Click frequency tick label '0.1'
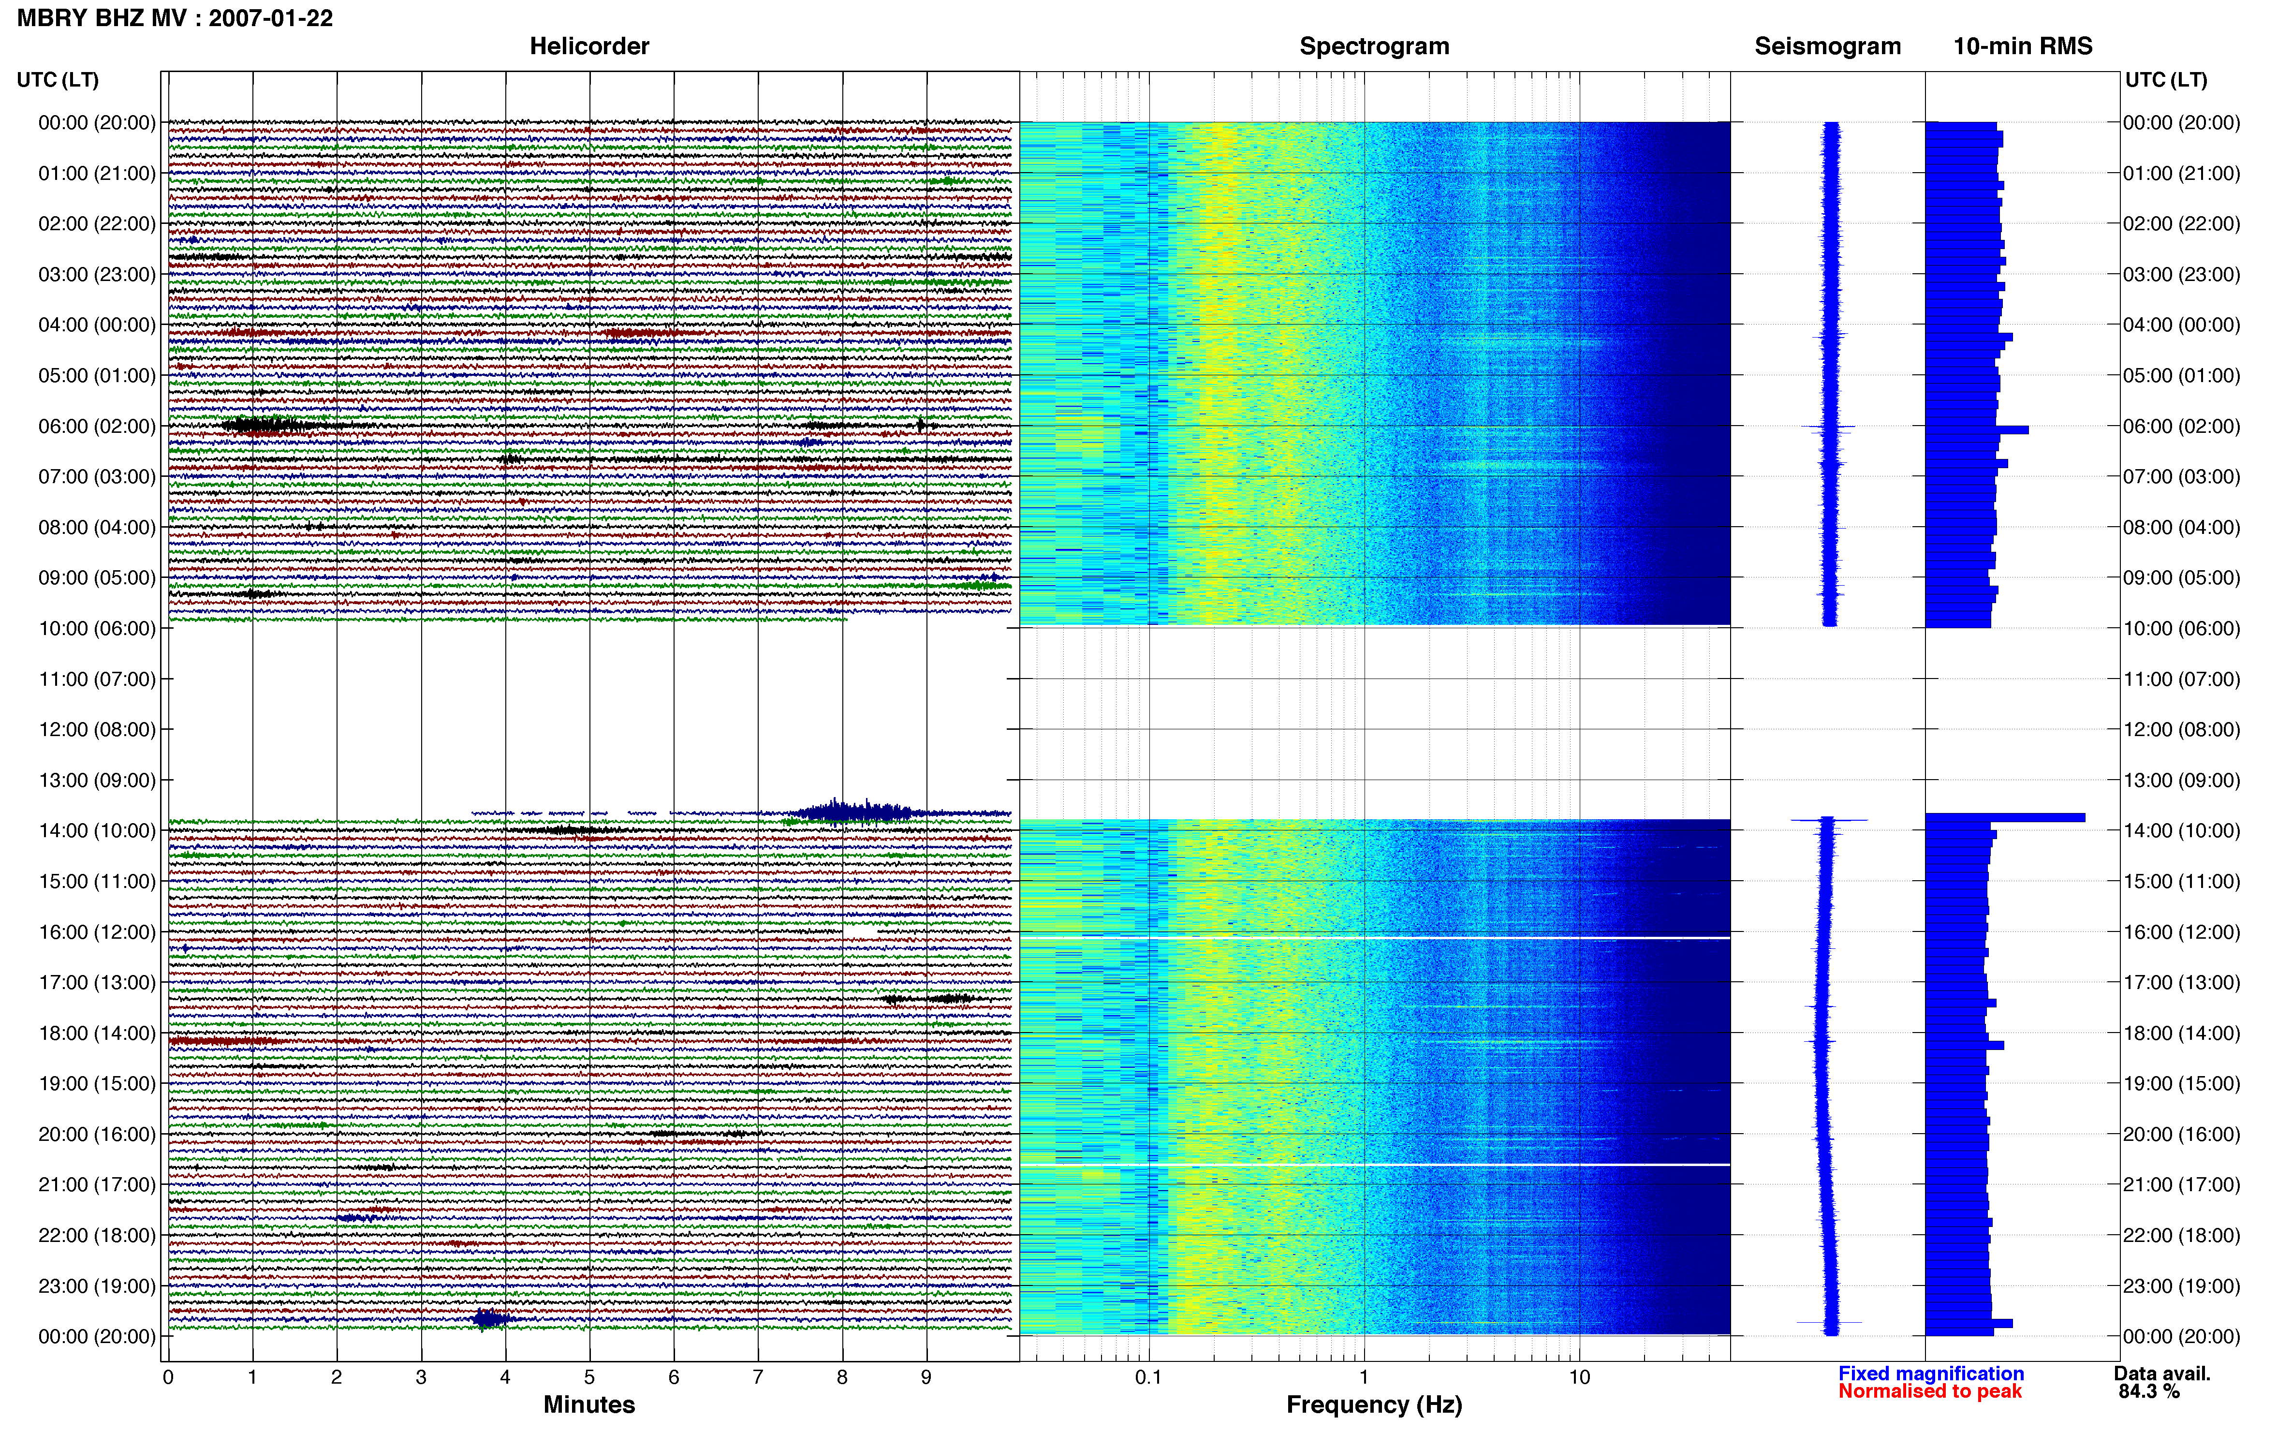 (x=1148, y=1378)
